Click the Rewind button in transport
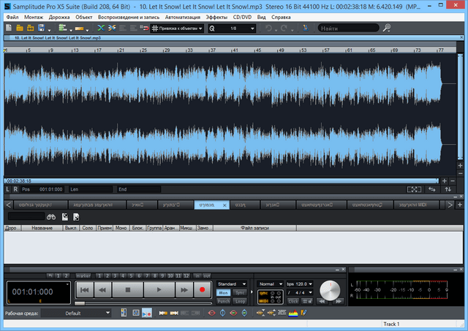This screenshot has height=331, width=468. tap(103, 290)
